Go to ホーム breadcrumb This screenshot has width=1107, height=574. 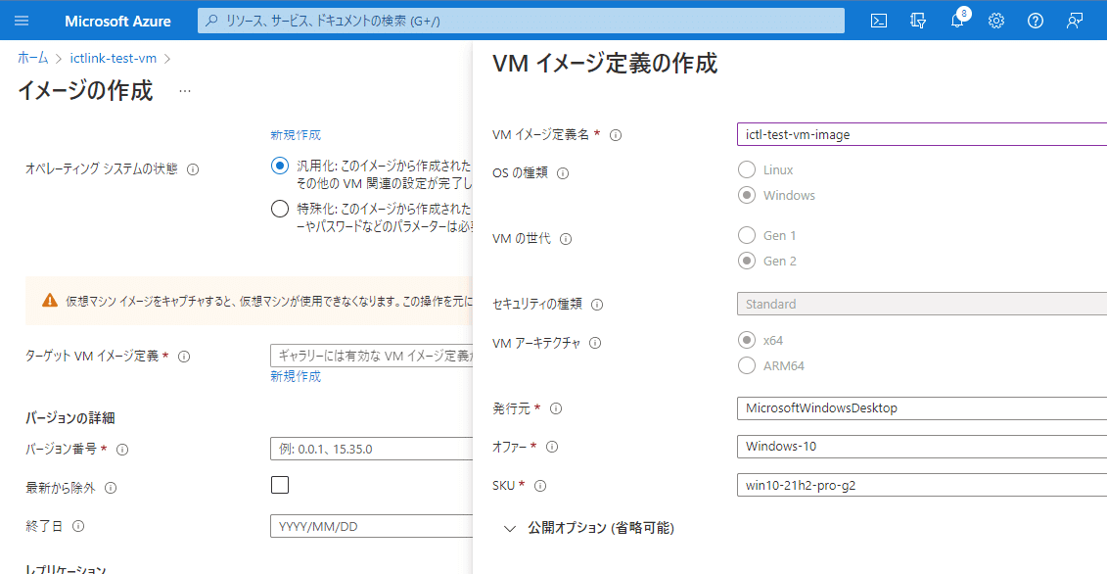tap(33, 57)
